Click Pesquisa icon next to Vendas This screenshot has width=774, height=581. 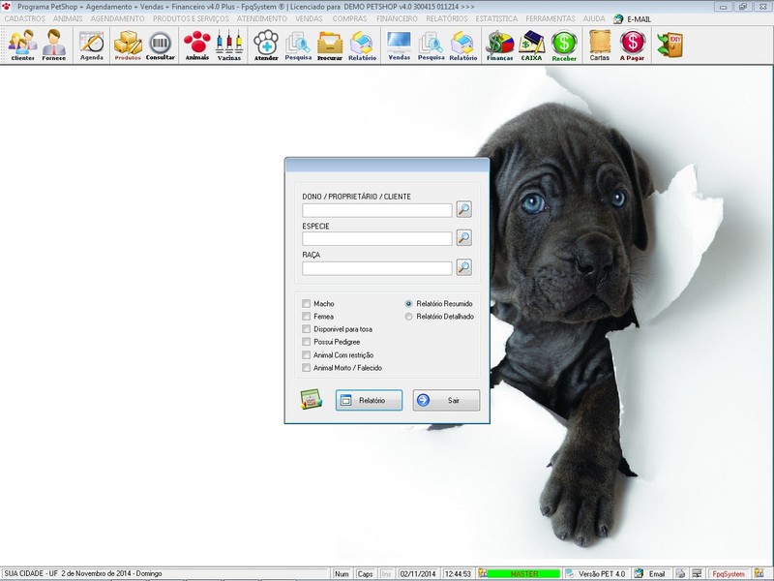tap(432, 45)
